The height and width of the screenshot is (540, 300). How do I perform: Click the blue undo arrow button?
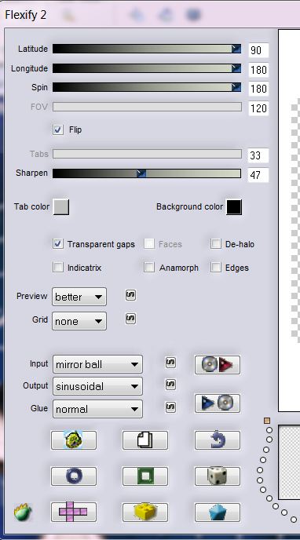pos(218,440)
